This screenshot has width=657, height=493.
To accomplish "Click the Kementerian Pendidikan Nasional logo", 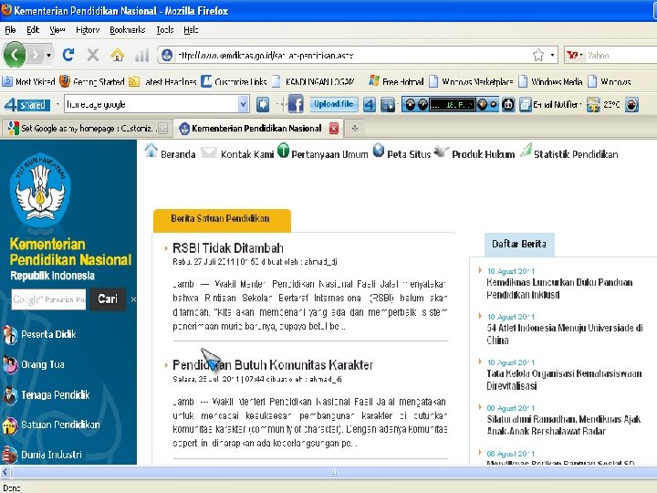I will coord(40,191).
